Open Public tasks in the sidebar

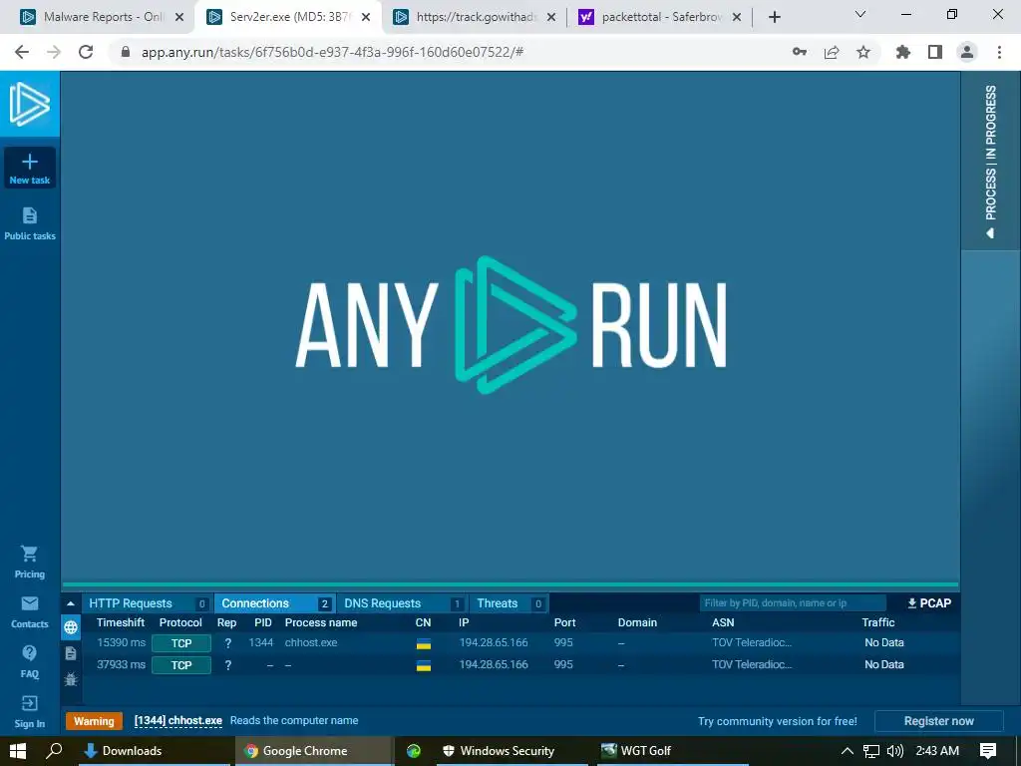30,224
